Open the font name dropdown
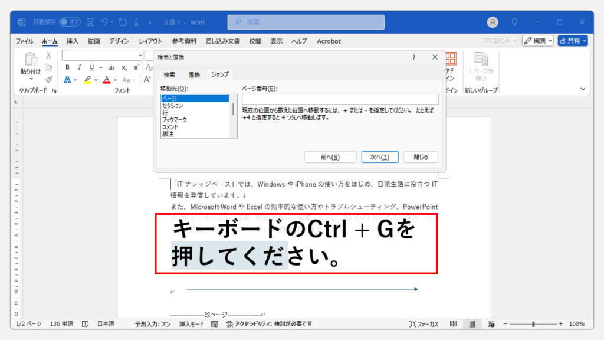 140,55
